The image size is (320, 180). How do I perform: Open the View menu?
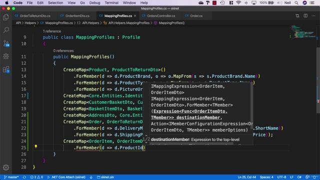click(71, 3)
